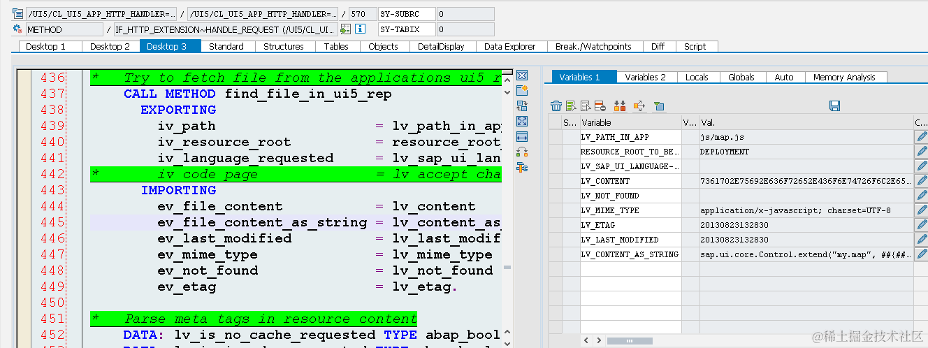The width and height of the screenshot is (928, 348).
Task: Click the second Variables toolbar icon after trash
Action: click(x=571, y=106)
